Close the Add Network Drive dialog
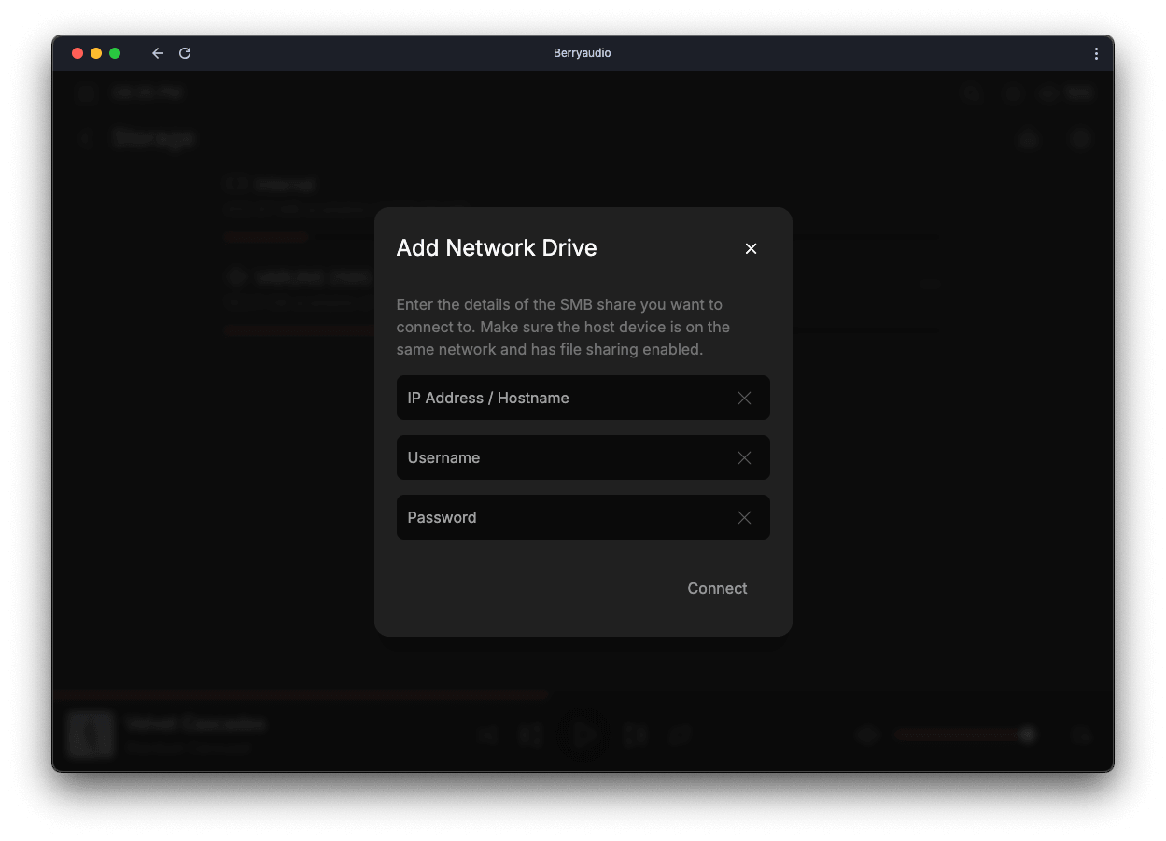This screenshot has width=1166, height=841. point(751,248)
